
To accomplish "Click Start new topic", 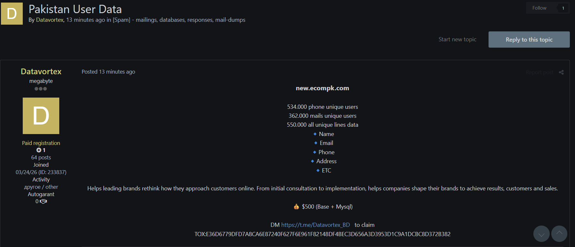I will coord(457,39).
